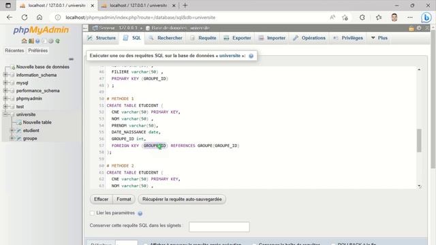
Task: Add page to favorites star icon
Action: point(345,18)
